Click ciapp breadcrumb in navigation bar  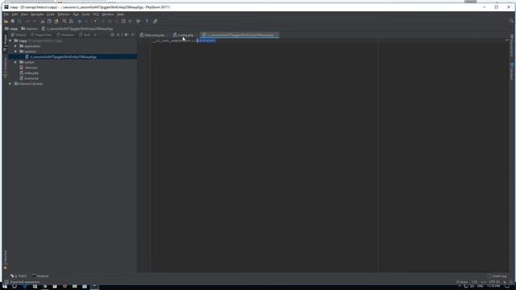11,29
